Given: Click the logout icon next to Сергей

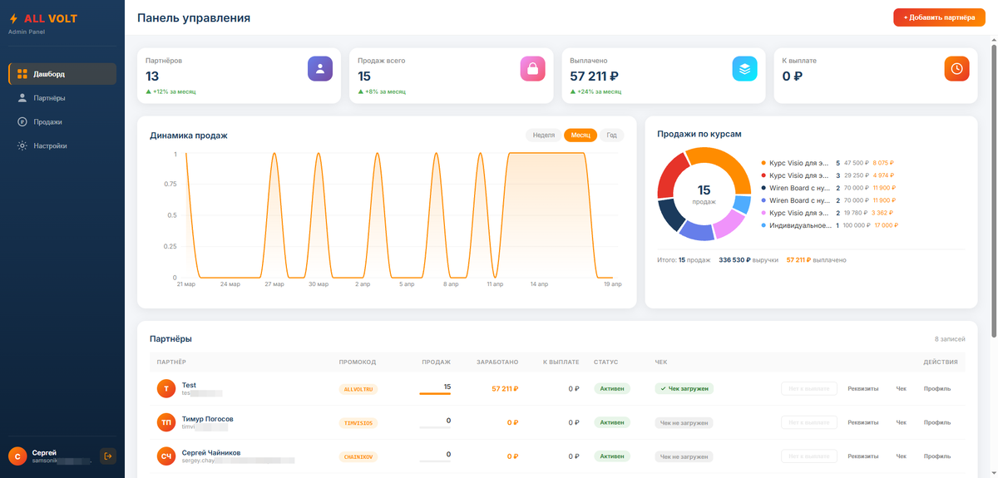Looking at the screenshot, I should (108, 456).
